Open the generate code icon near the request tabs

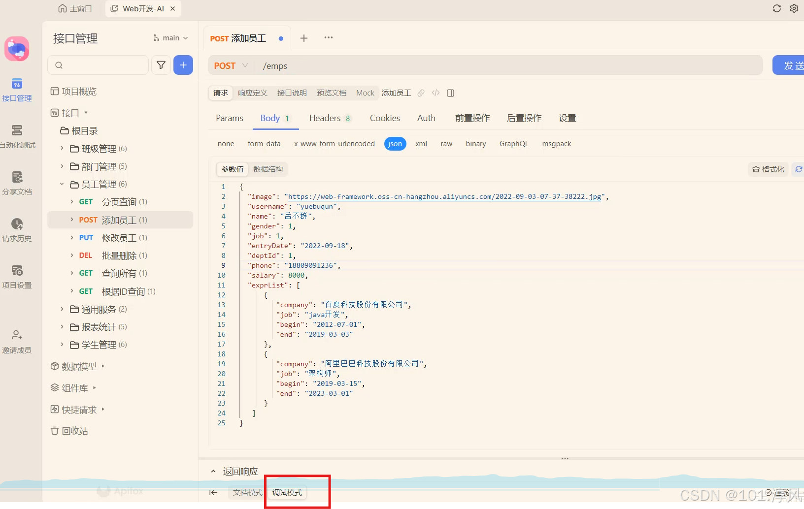[x=435, y=93]
